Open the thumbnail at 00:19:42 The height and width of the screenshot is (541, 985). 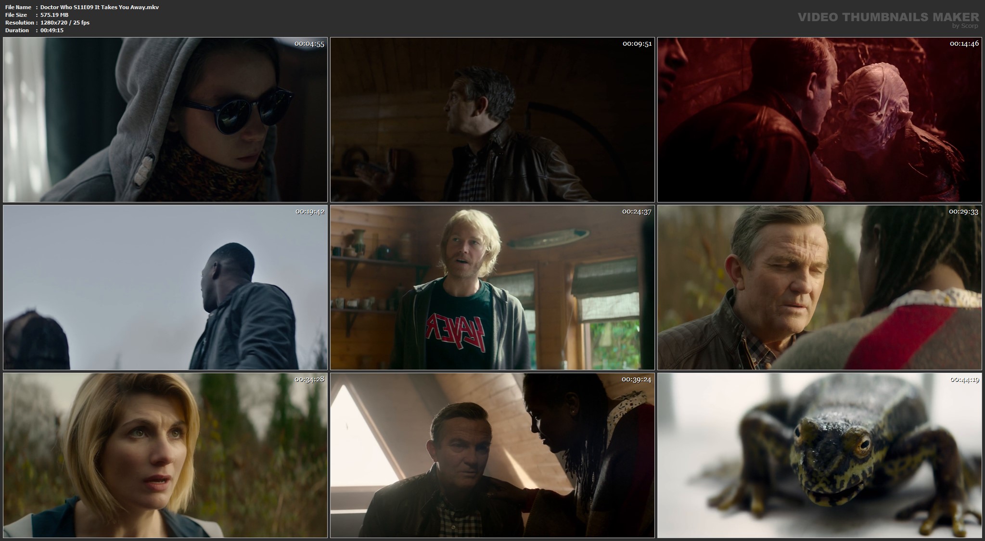165,288
